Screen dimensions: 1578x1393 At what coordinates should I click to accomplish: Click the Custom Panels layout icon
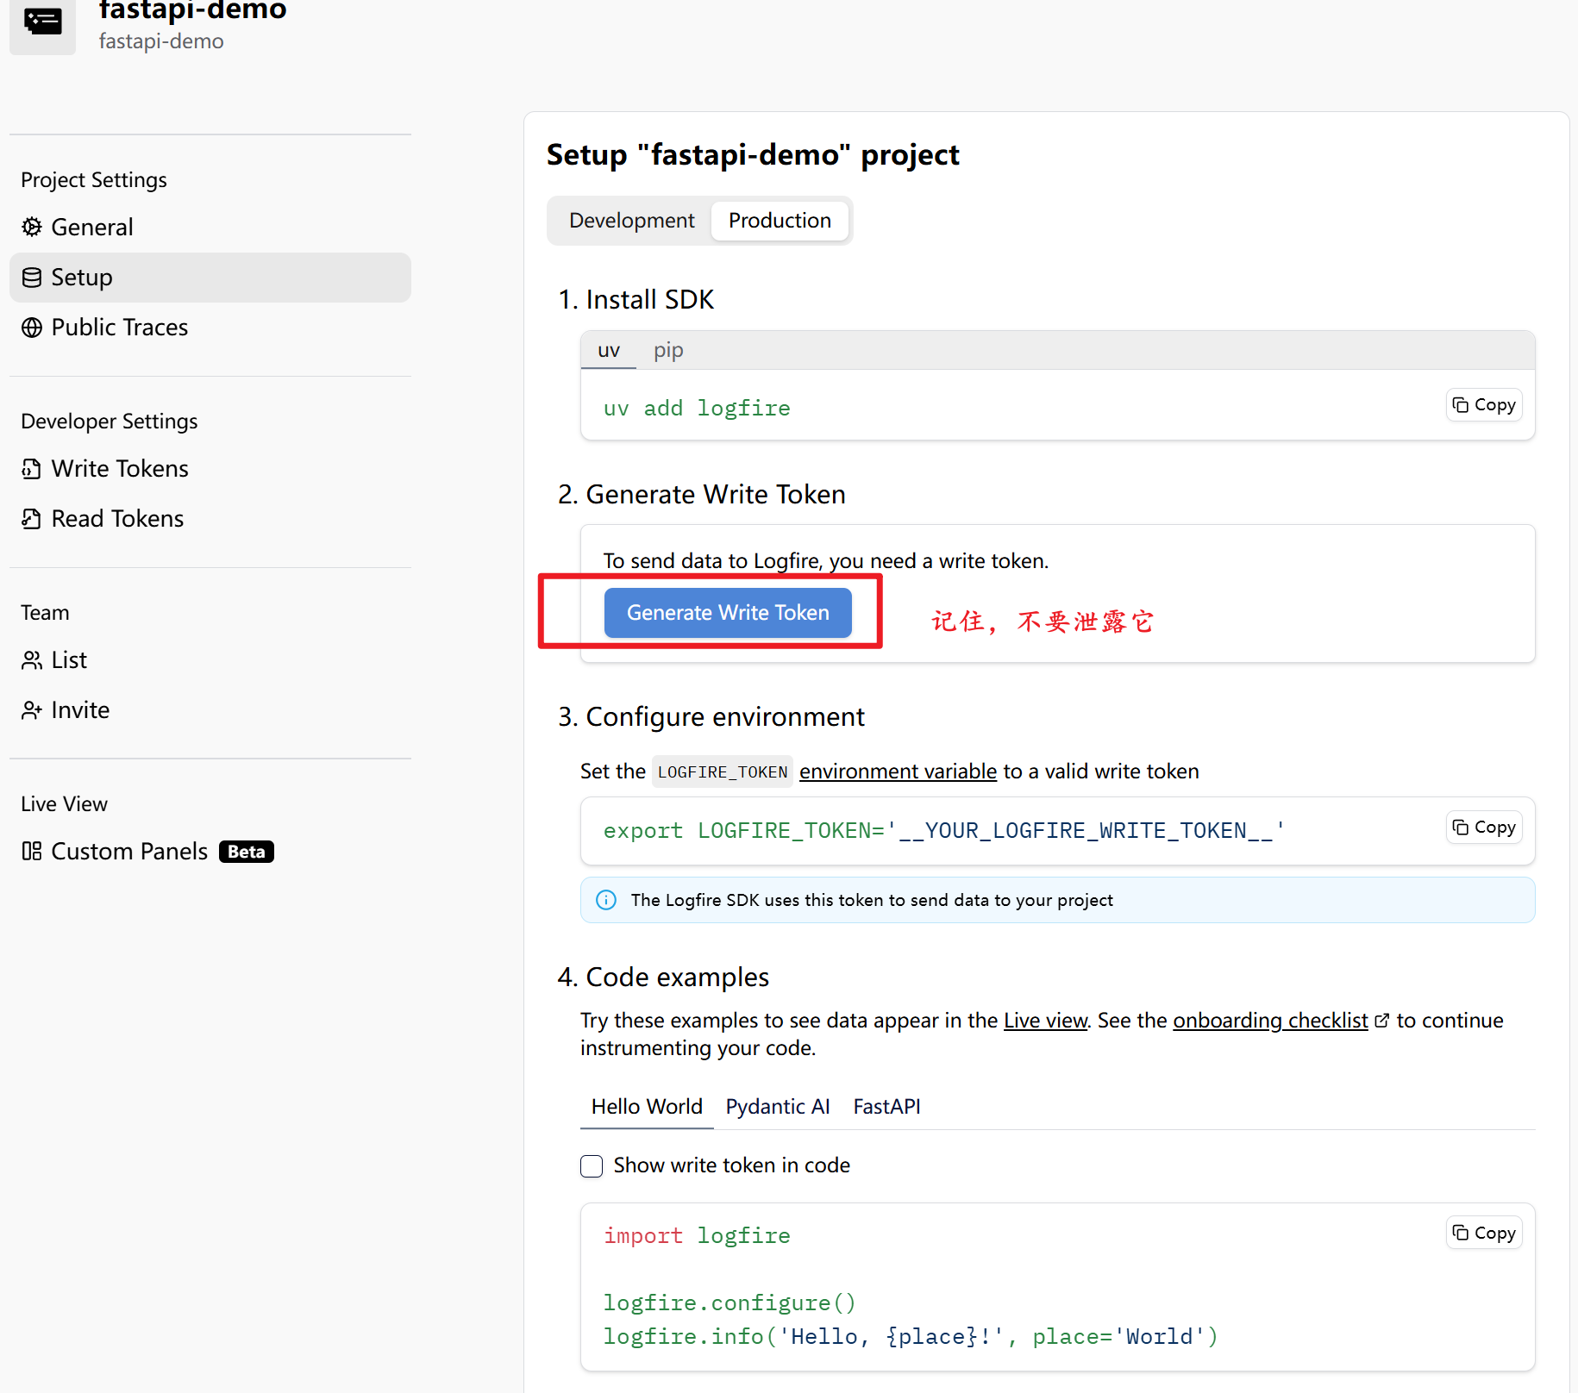[32, 852]
